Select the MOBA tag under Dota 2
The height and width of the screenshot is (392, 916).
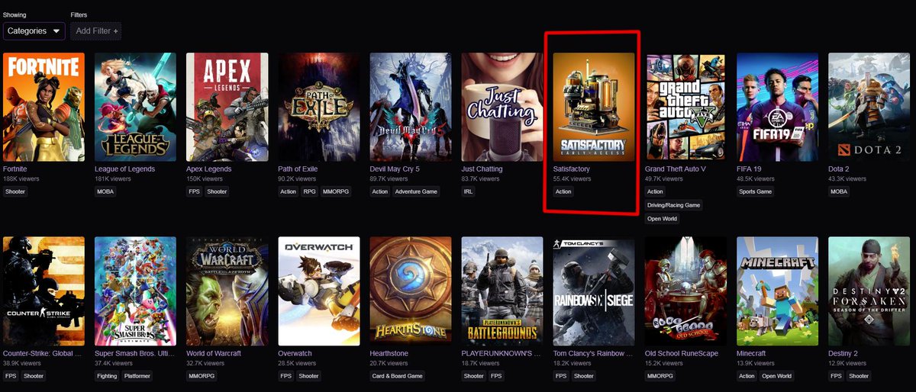(x=839, y=191)
